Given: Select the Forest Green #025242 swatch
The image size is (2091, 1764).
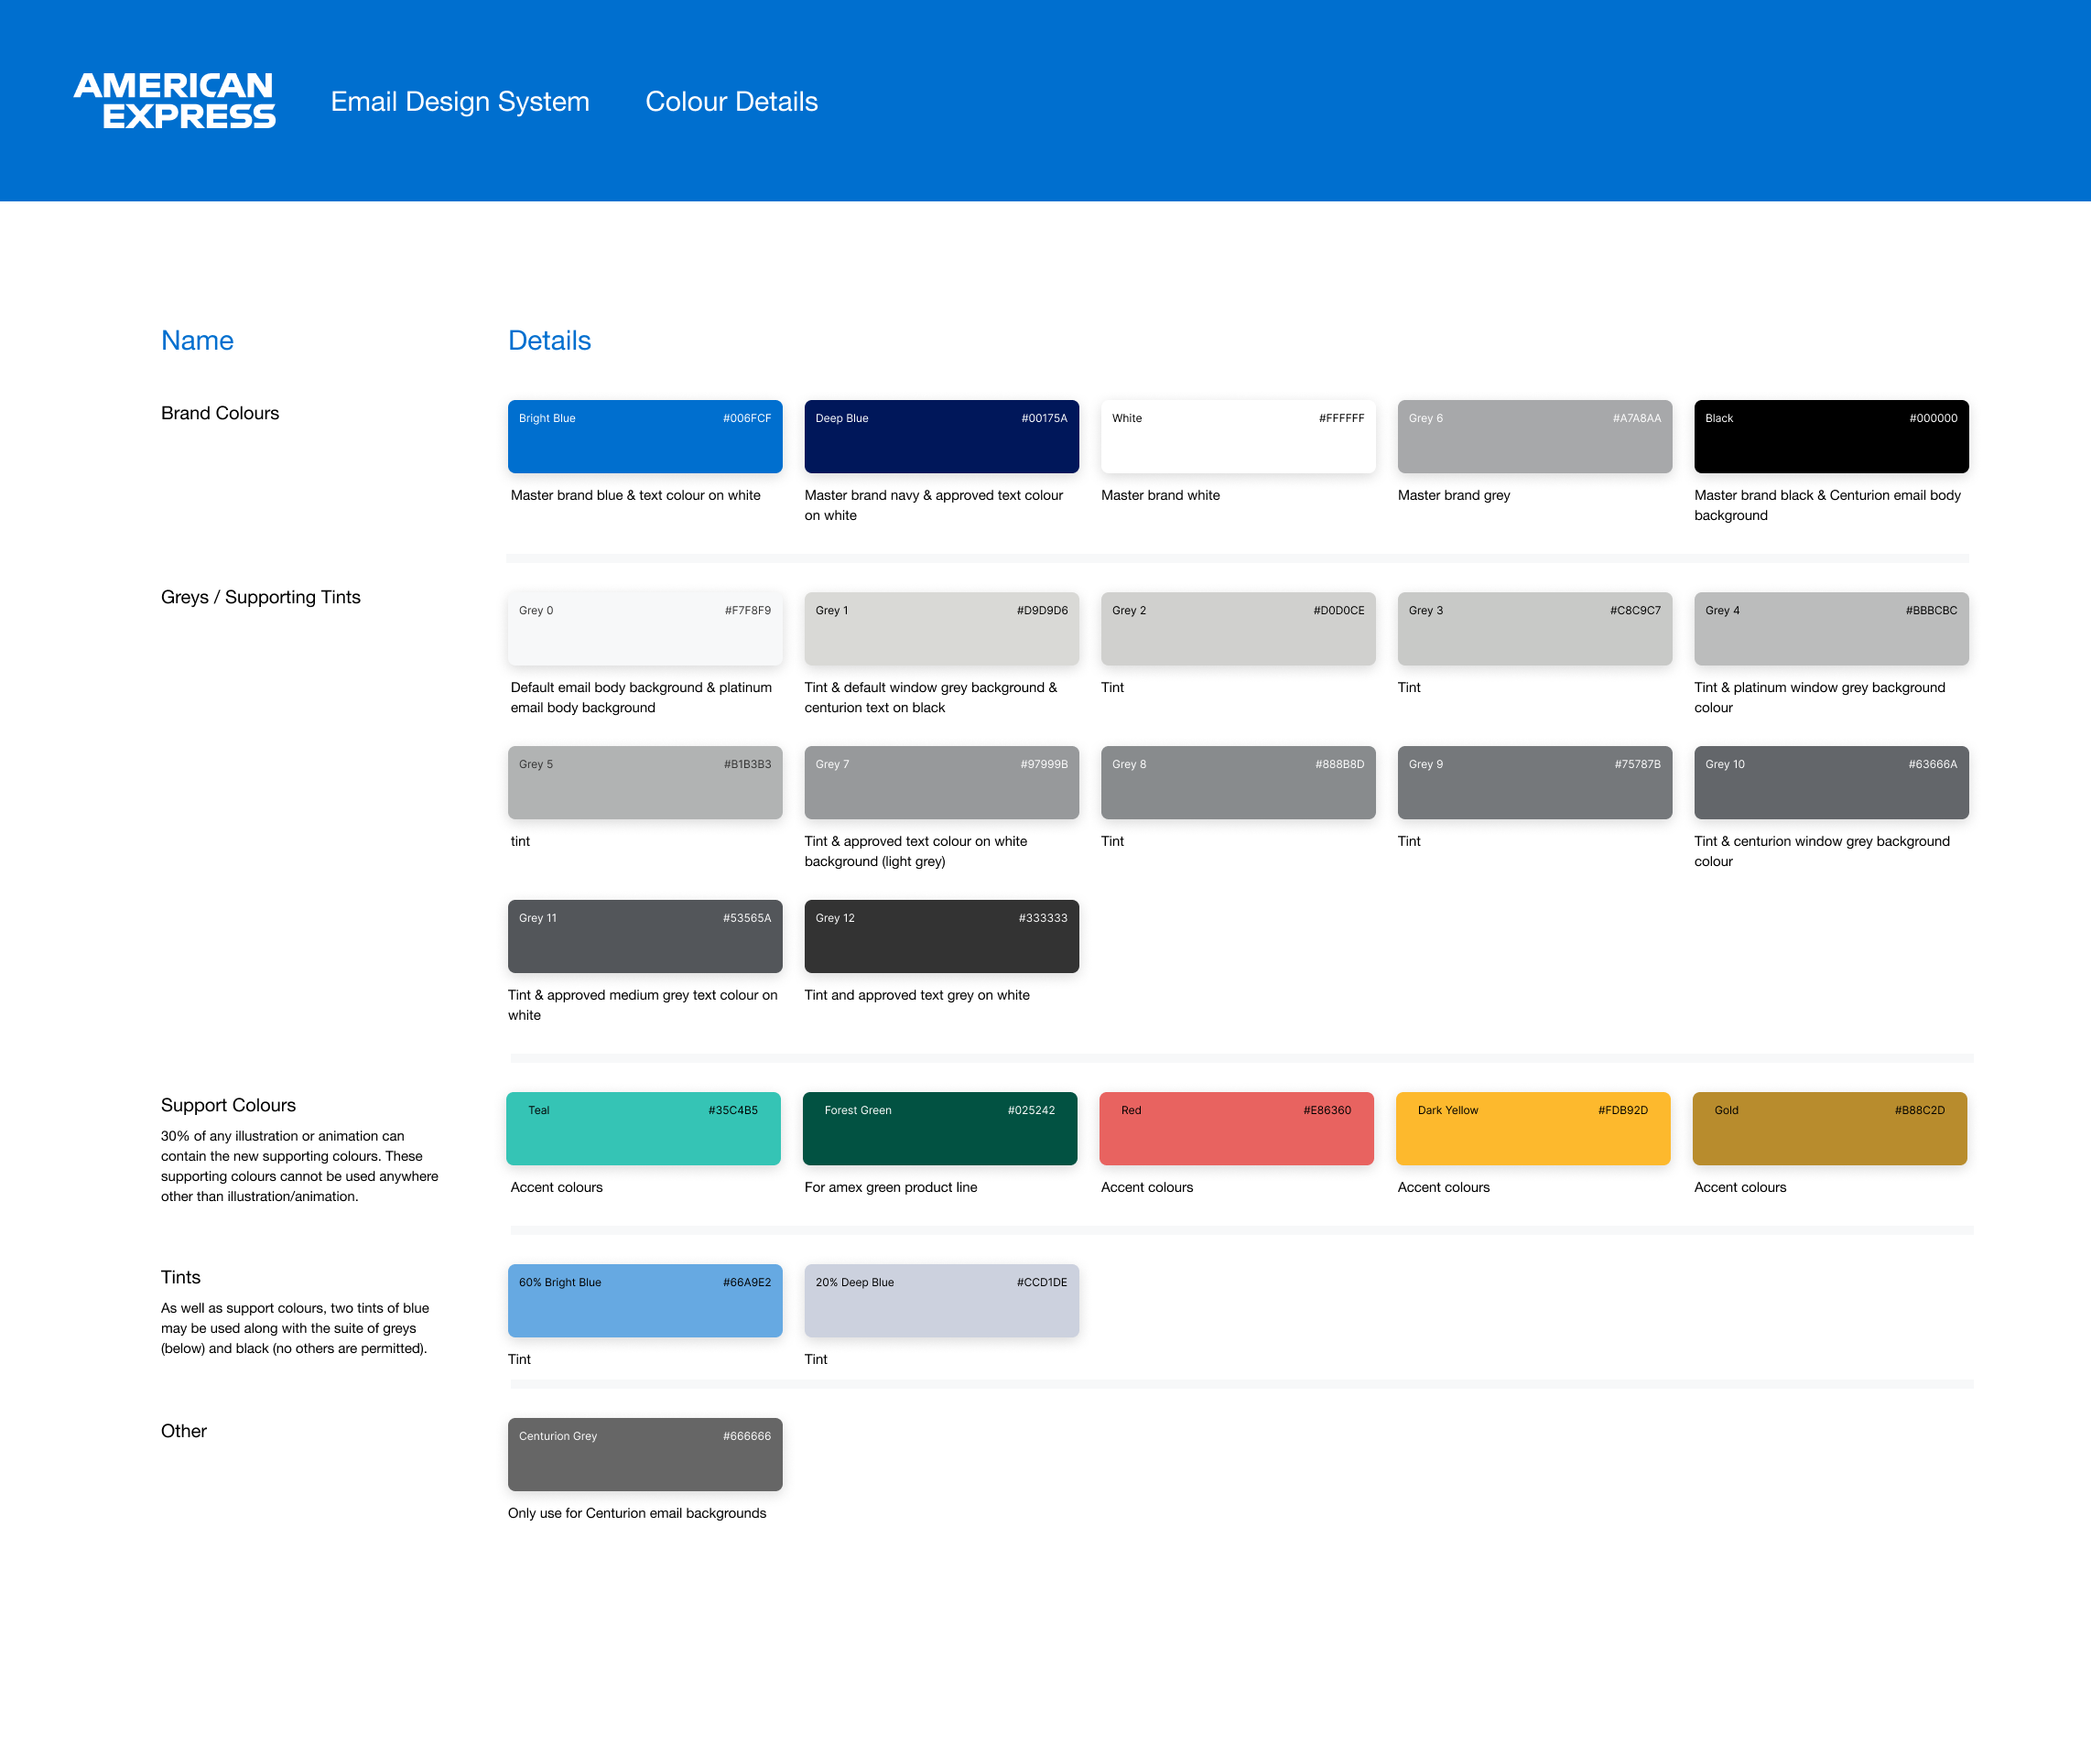Looking at the screenshot, I should tap(940, 1129).
